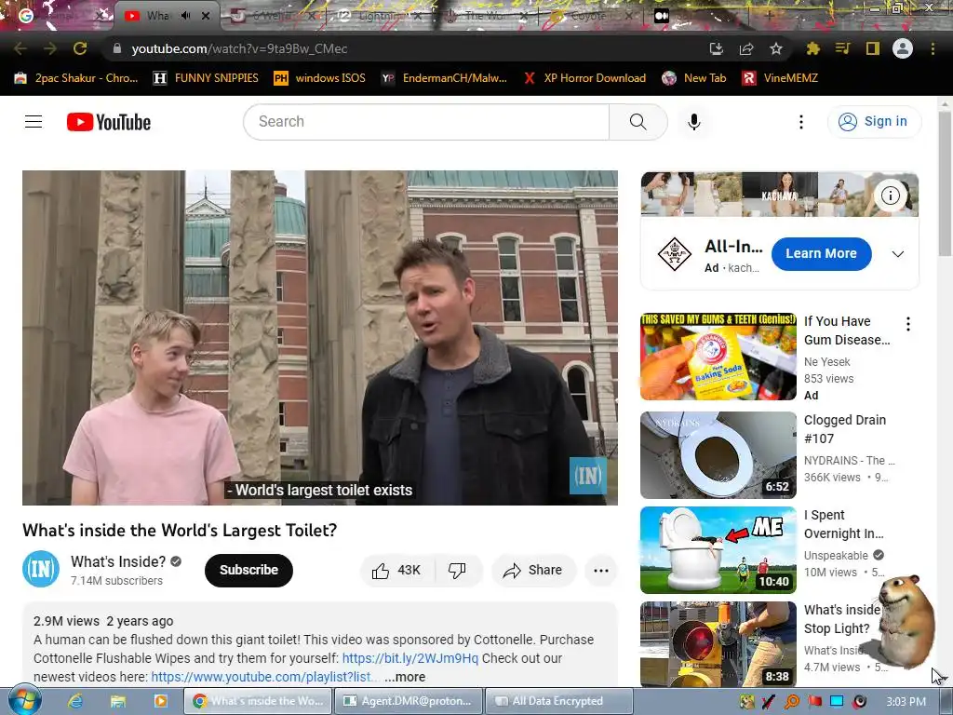Expand the All-In ad chevron

pyautogui.click(x=897, y=254)
